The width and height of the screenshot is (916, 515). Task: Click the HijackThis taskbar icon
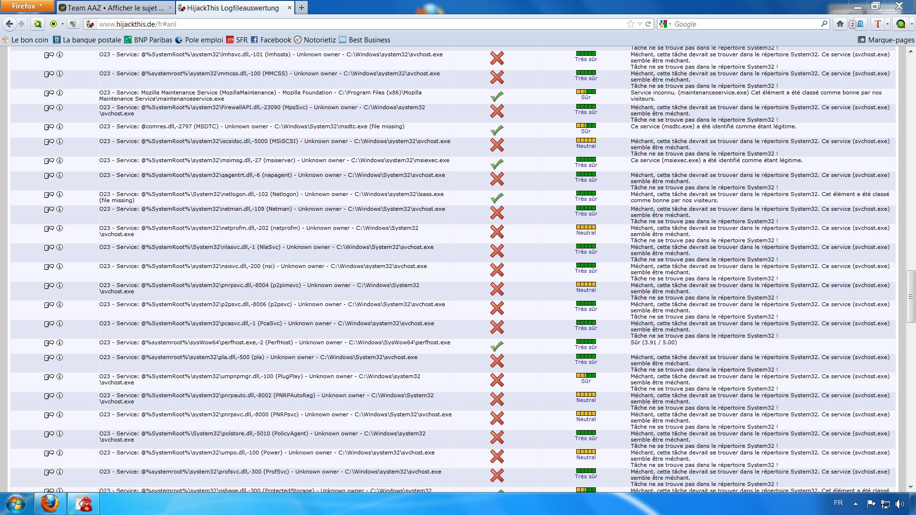(x=83, y=504)
